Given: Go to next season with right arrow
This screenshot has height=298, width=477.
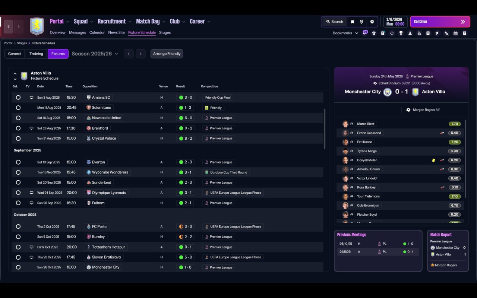Looking at the screenshot, I should (140, 54).
